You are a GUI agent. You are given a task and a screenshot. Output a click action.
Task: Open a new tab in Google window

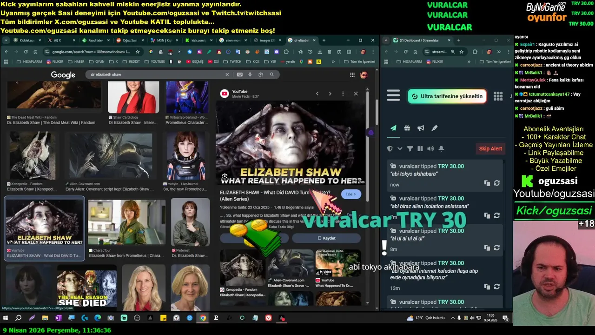324,40
